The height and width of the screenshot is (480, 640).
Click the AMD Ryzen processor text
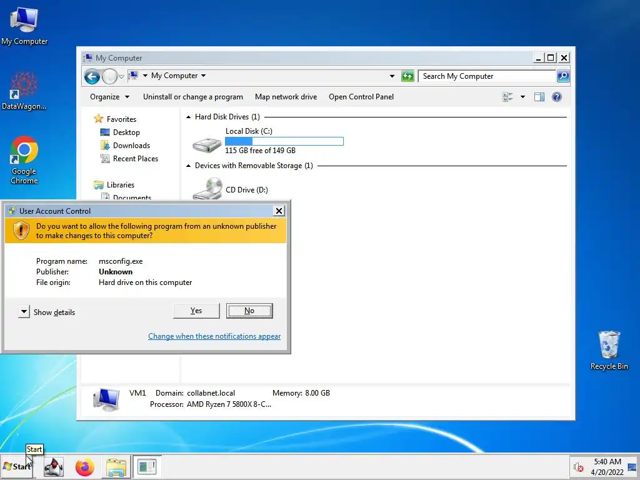click(229, 404)
